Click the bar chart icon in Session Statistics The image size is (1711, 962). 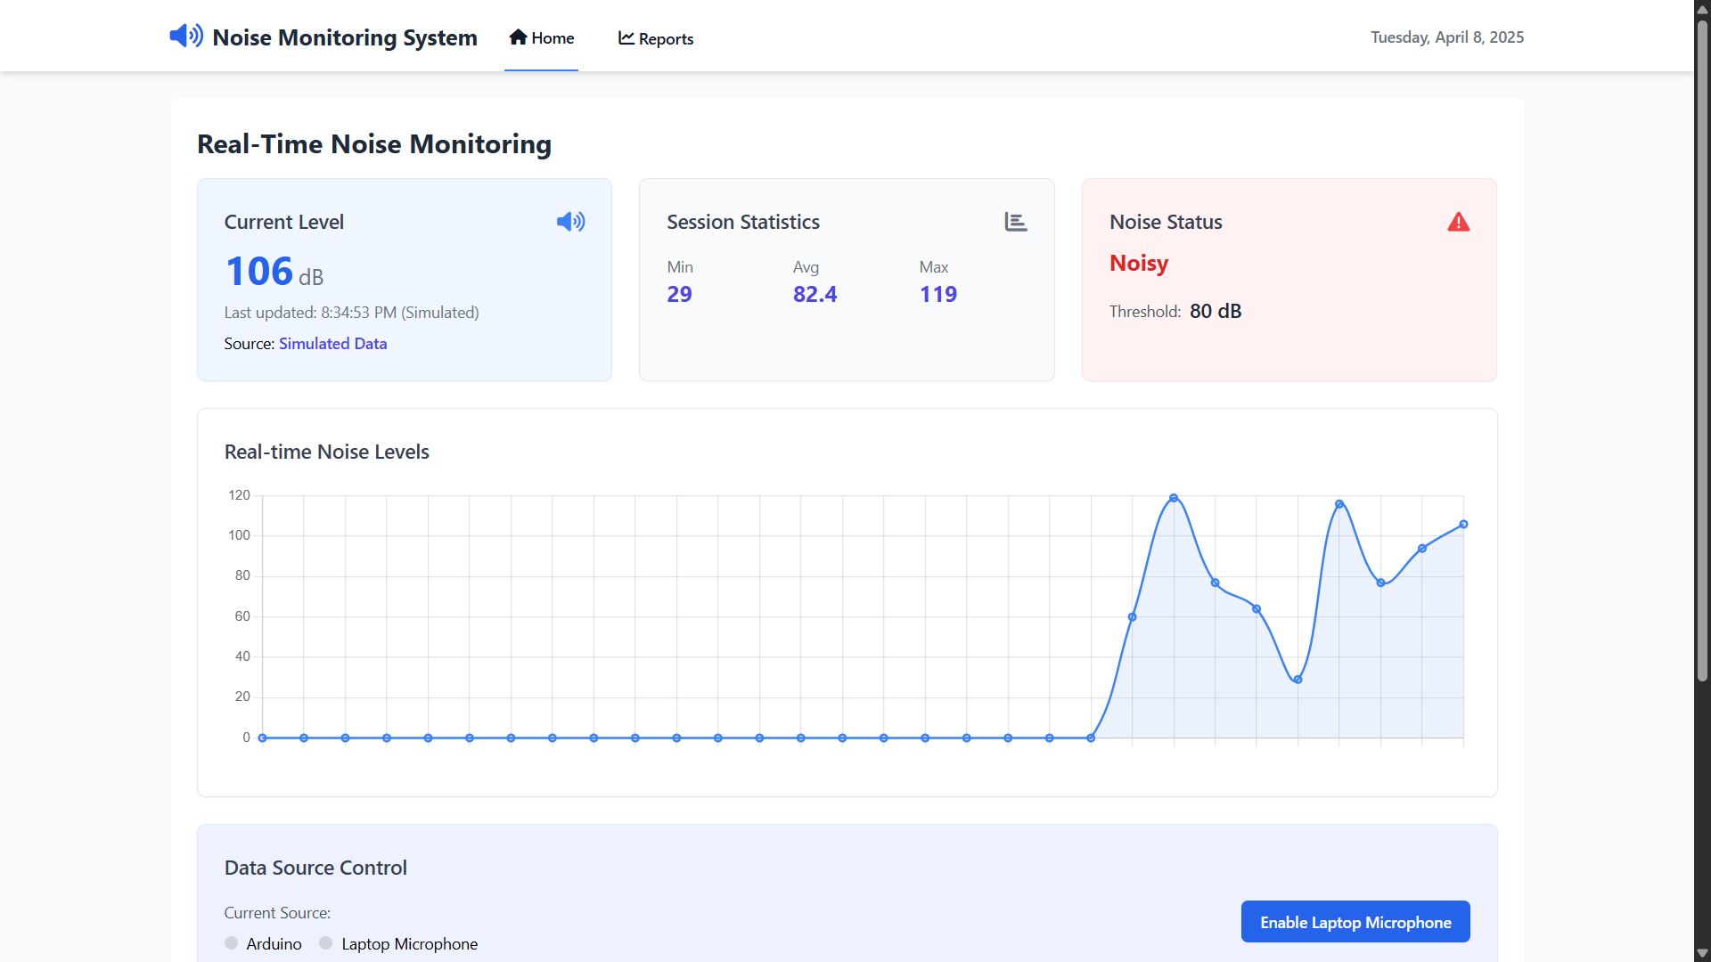tap(1016, 222)
